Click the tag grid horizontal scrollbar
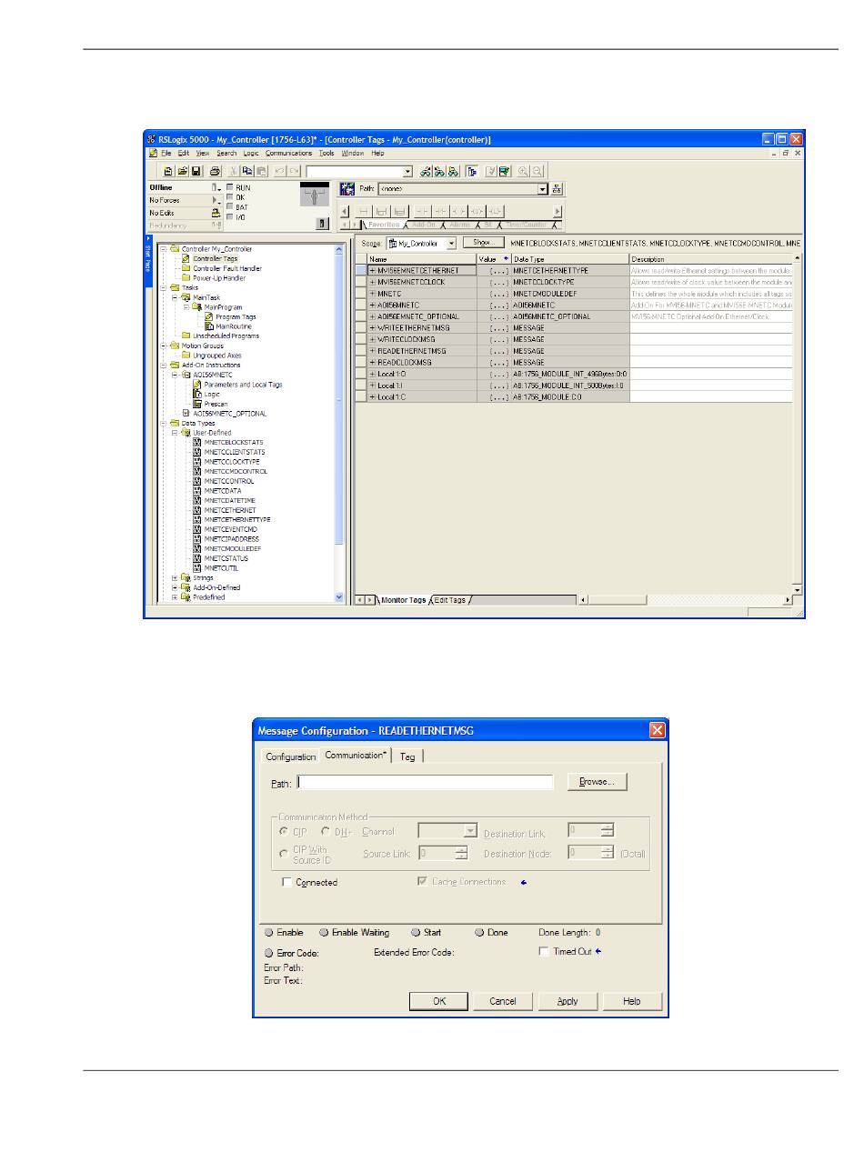The width and height of the screenshot is (864, 1152). 686,600
